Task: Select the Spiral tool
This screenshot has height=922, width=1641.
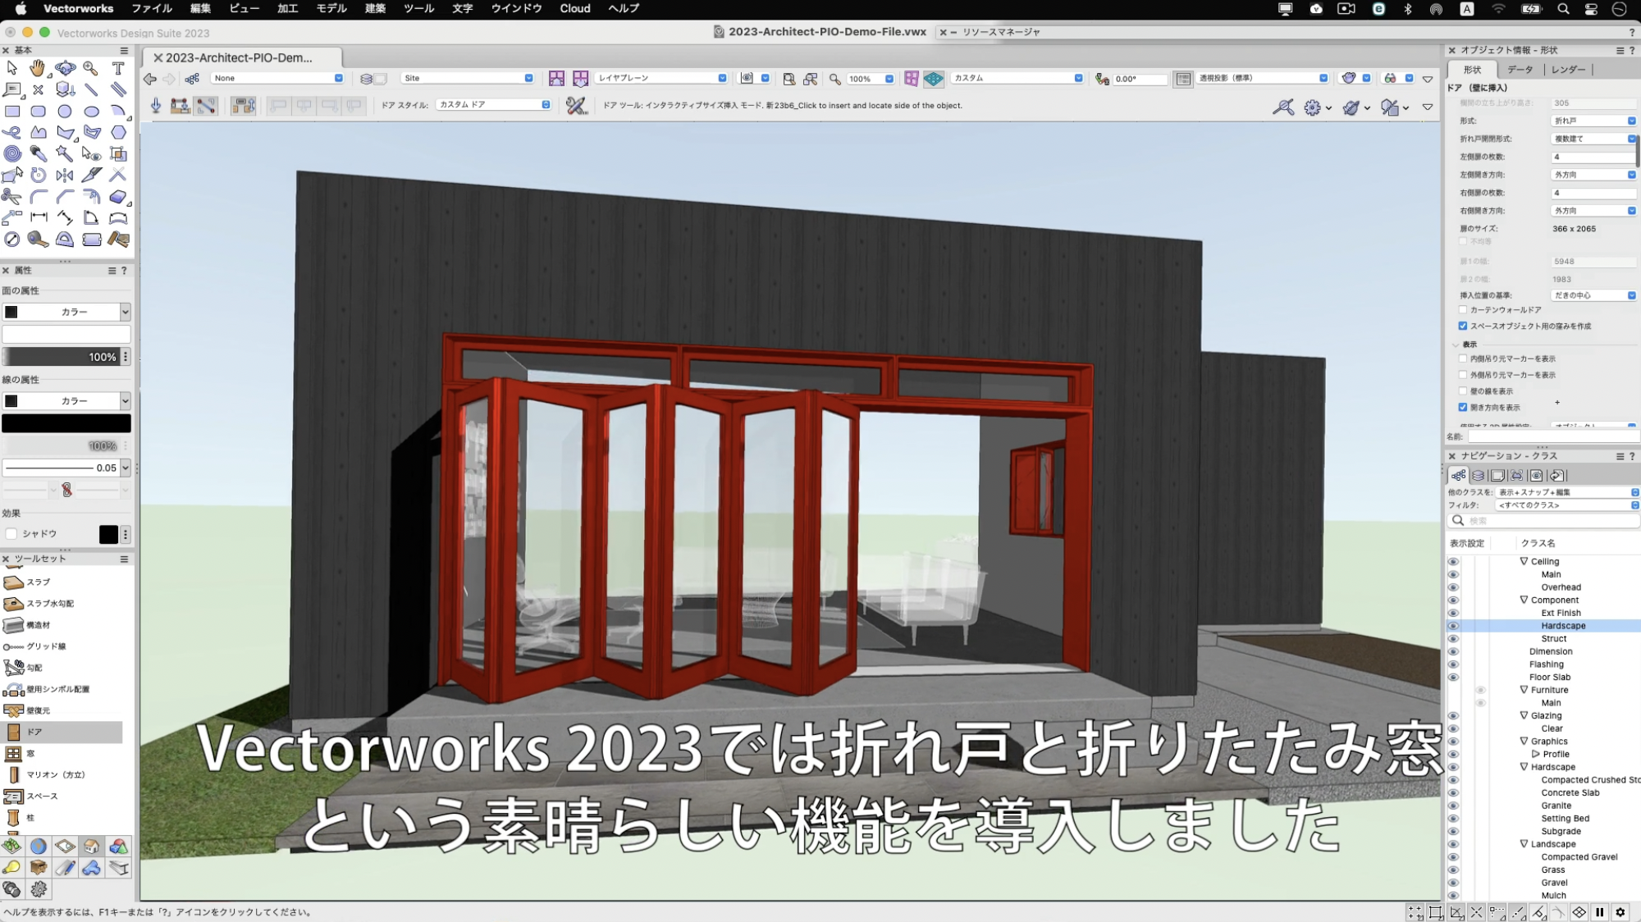Action: pyautogui.click(x=11, y=153)
